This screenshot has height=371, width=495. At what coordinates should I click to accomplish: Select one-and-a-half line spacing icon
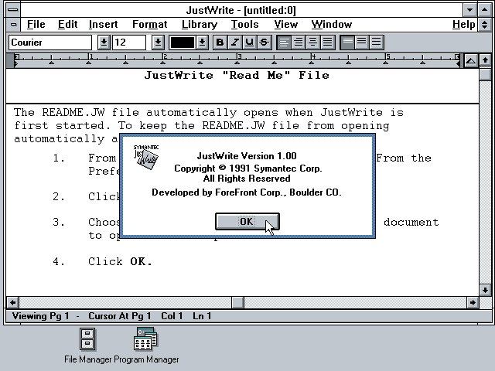[x=362, y=43]
